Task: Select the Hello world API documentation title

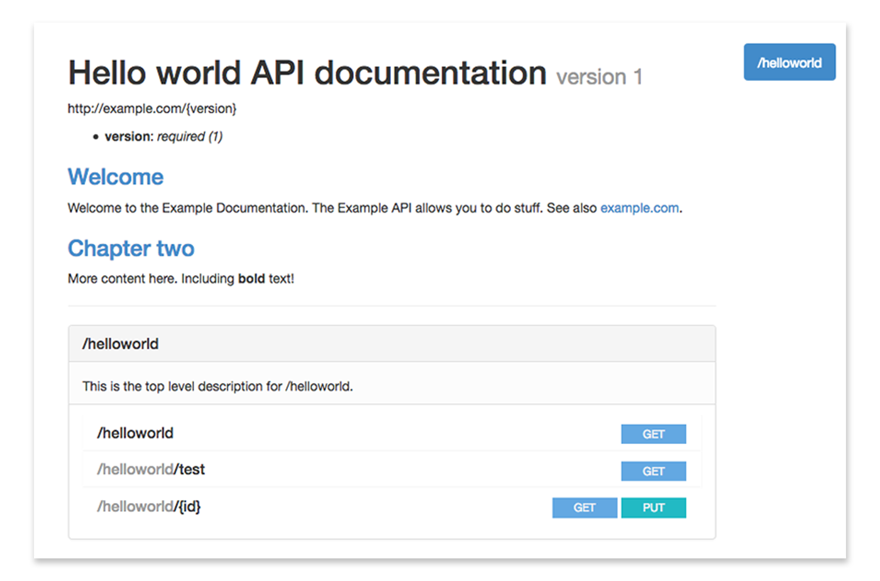Action: 306,71
